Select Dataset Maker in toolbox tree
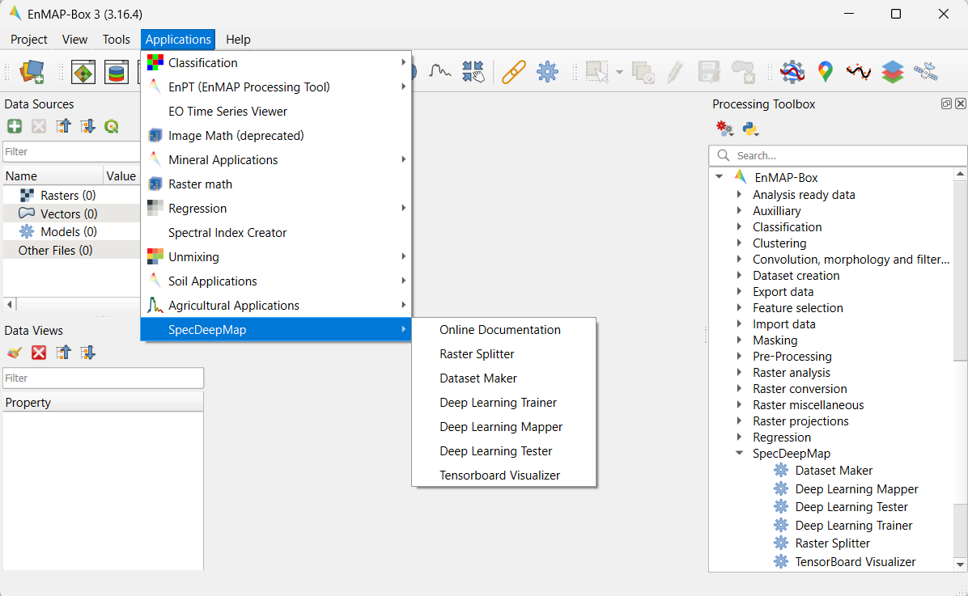Image resolution: width=968 pixels, height=596 pixels. point(834,471)
